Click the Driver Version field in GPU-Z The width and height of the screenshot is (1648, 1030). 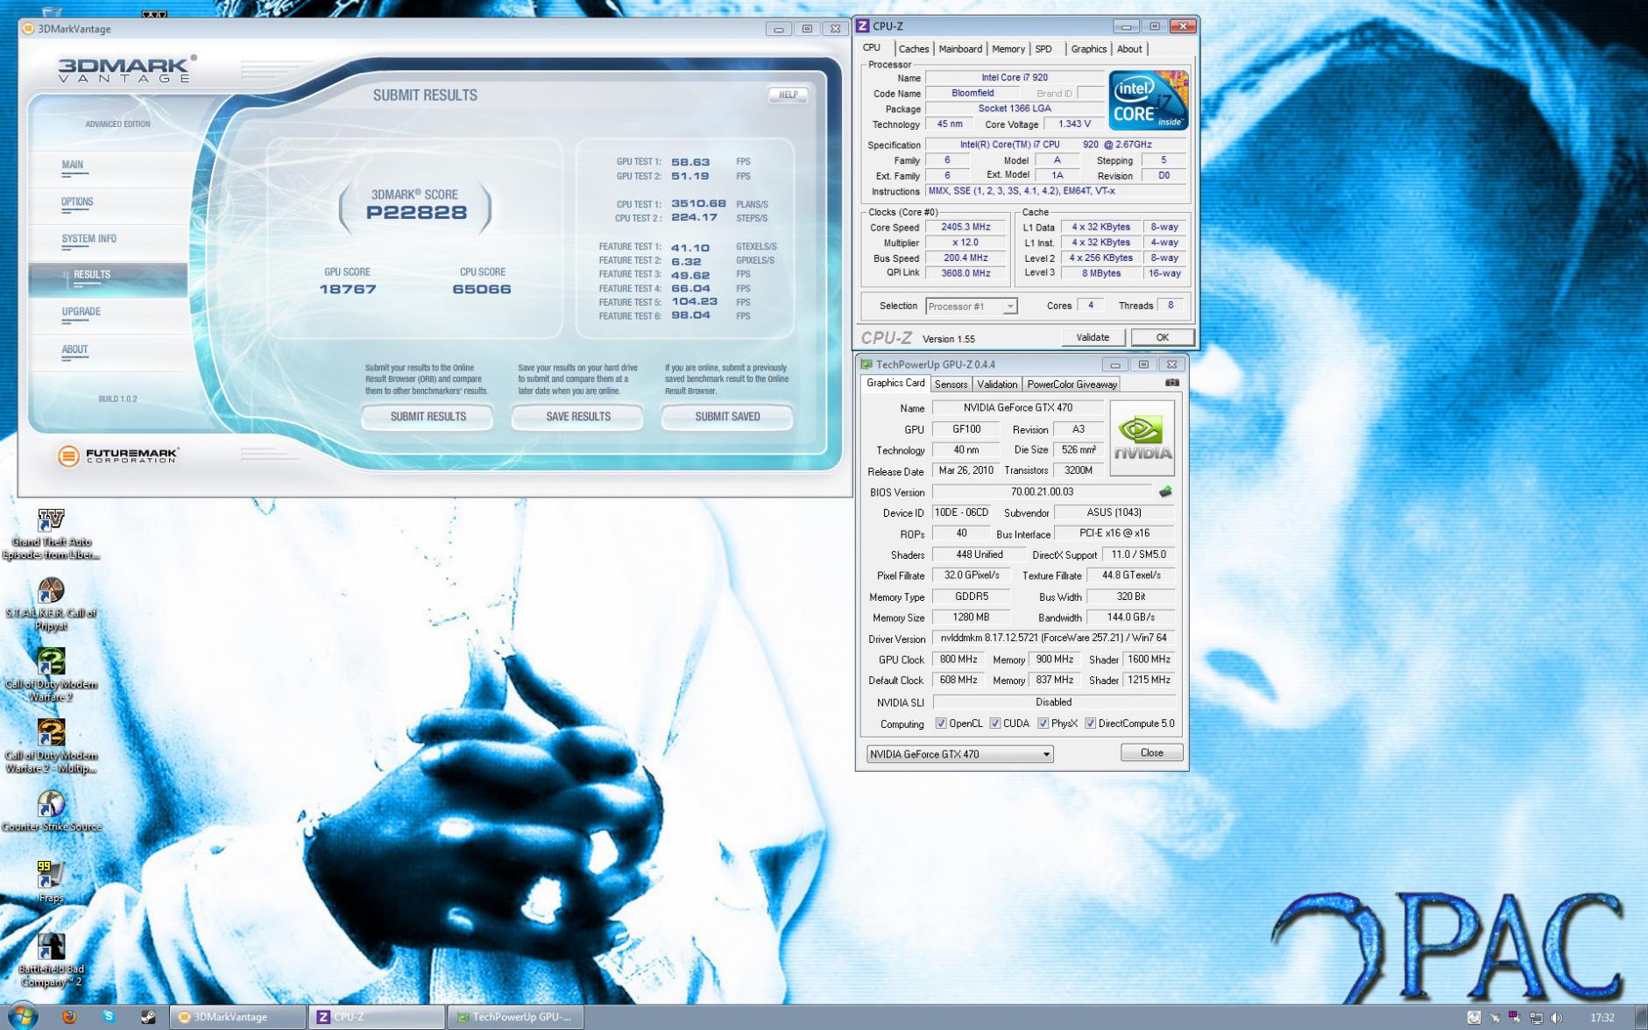[1053, 638]
